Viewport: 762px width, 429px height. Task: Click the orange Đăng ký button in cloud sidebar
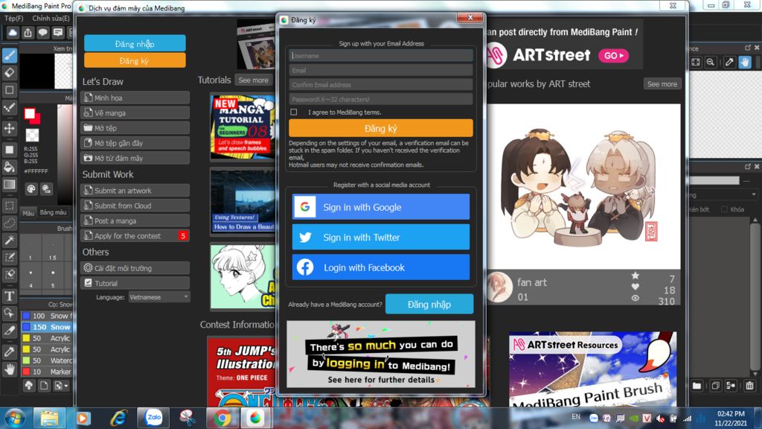pos(135,60)
